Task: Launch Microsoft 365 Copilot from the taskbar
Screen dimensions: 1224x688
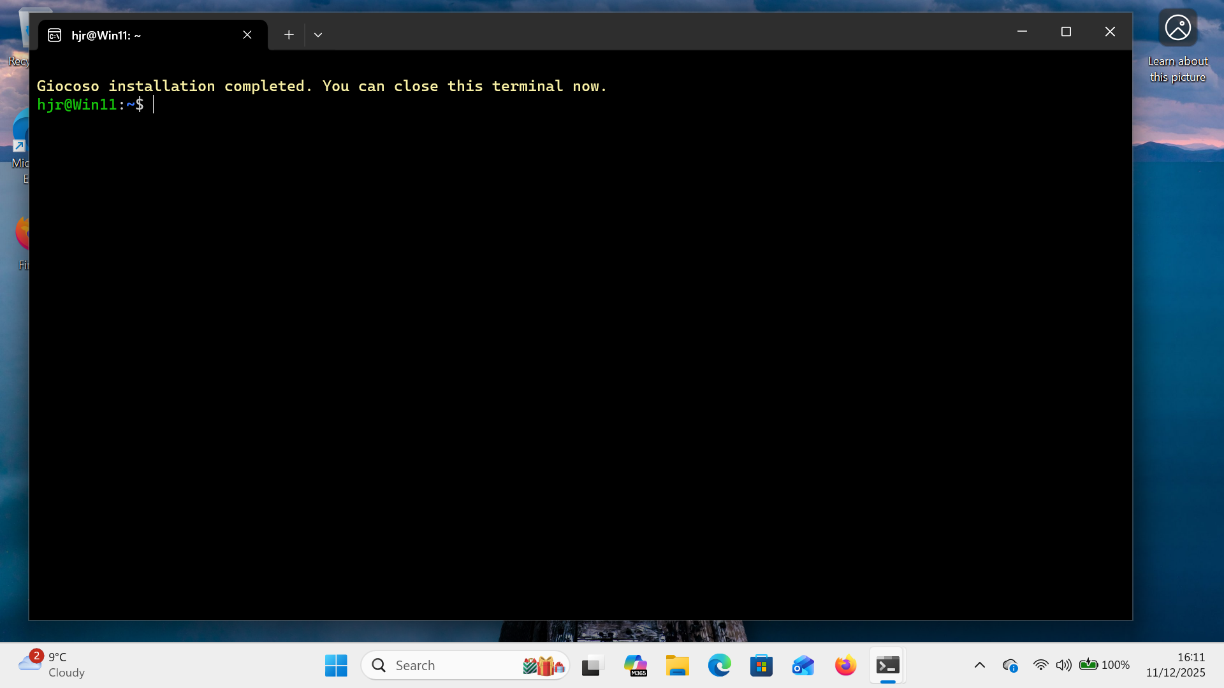Action: pos(636,665)
